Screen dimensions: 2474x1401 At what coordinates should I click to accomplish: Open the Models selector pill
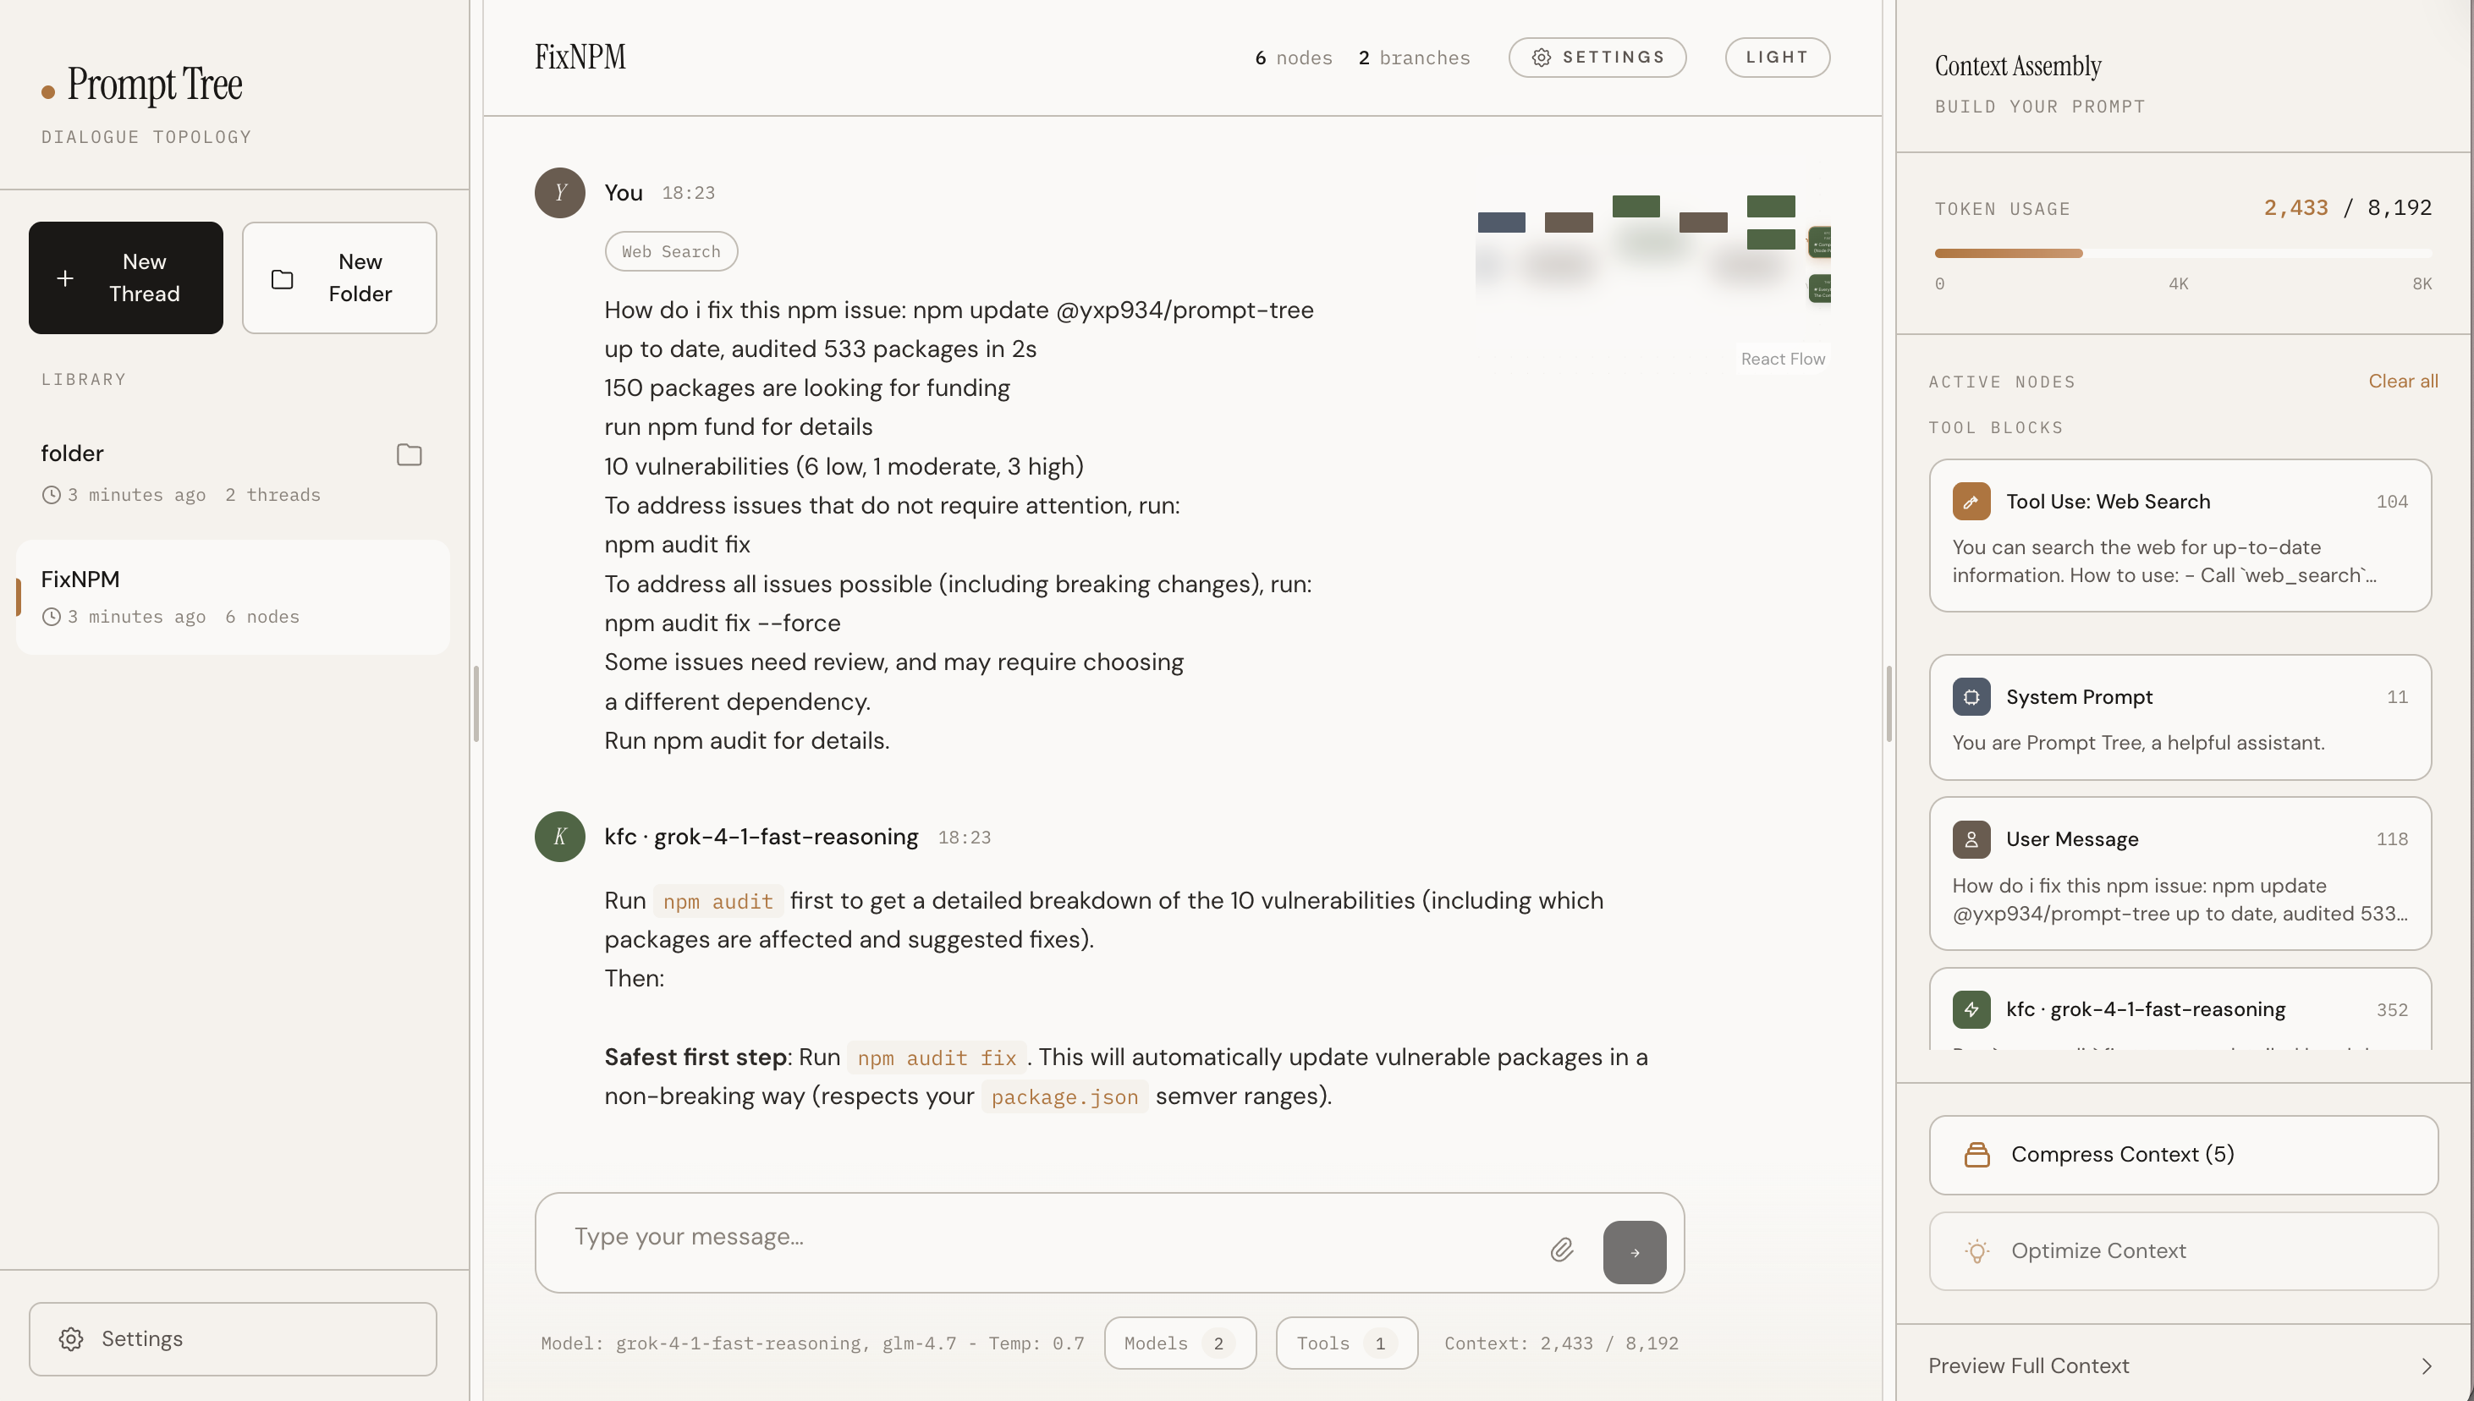point(1179,1343)
